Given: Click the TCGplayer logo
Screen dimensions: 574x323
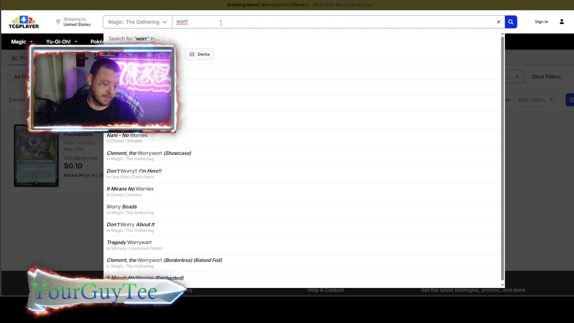Looking at the screenshot, I should pyautogui.click(x=24, y=22).
